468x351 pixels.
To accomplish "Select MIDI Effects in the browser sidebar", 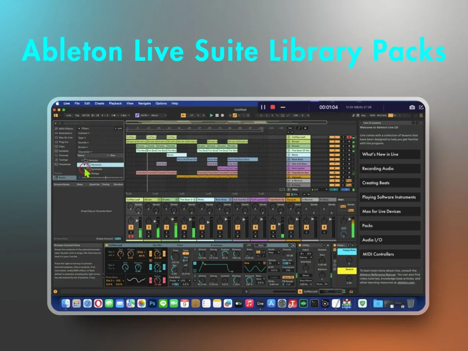I will [64, 128].
